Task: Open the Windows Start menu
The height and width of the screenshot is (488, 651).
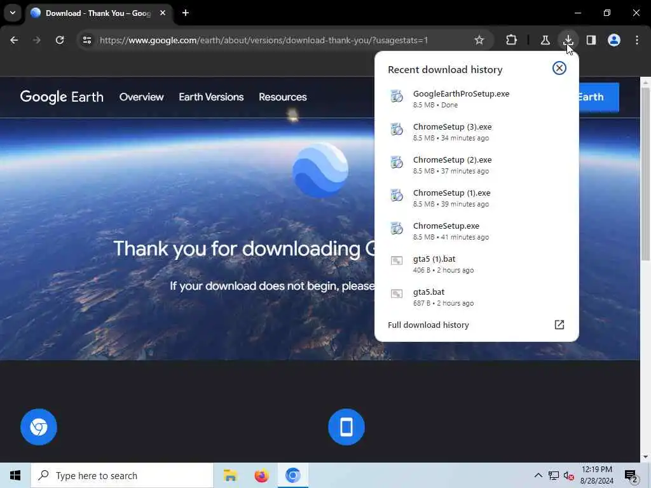Action: [15, 475]
